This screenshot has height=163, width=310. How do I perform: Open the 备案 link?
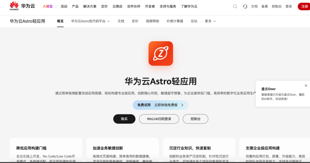tap(265, 6)
